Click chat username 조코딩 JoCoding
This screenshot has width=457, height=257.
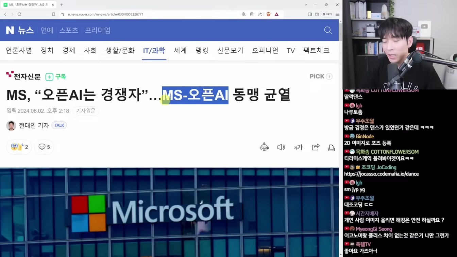coord(379,167)
